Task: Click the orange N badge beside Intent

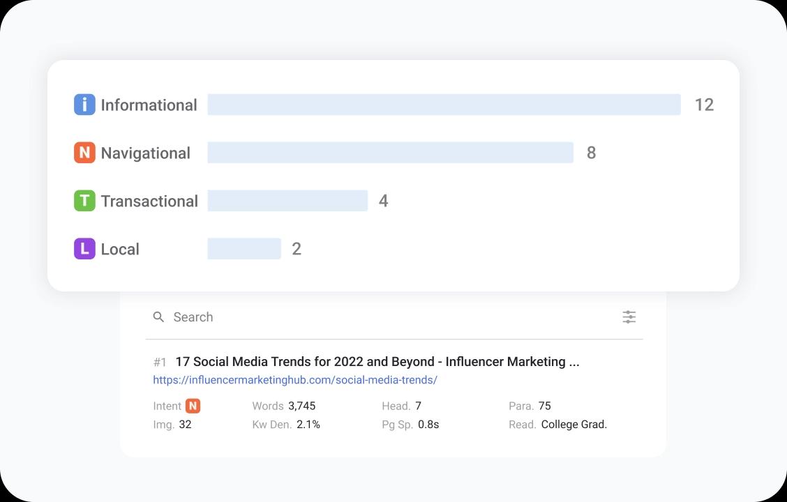Action: pos(193,406)
